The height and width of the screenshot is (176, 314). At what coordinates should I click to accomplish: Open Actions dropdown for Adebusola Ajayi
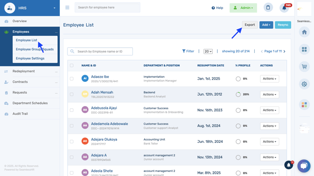tap(269, 110)
